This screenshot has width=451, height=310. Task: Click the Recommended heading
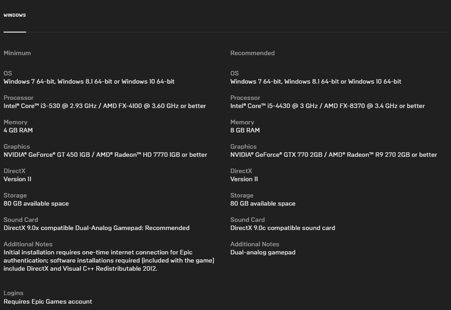[252, 53]
